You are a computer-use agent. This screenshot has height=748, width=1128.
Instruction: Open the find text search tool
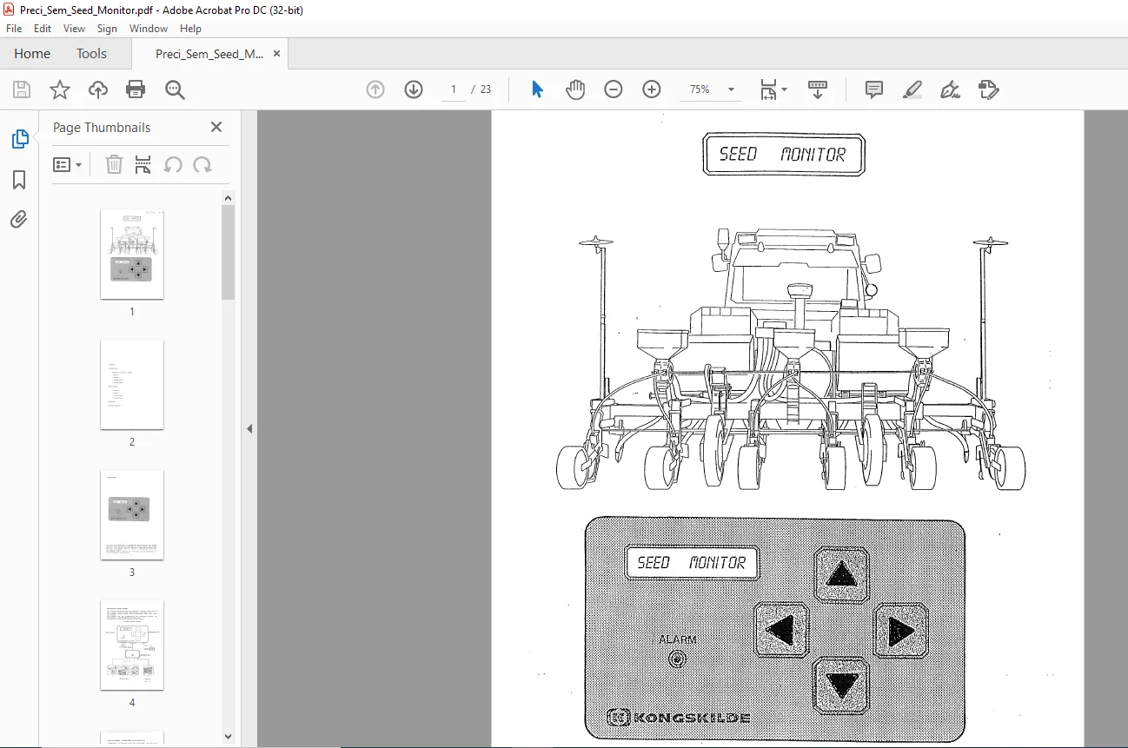[x=175, y=89]
